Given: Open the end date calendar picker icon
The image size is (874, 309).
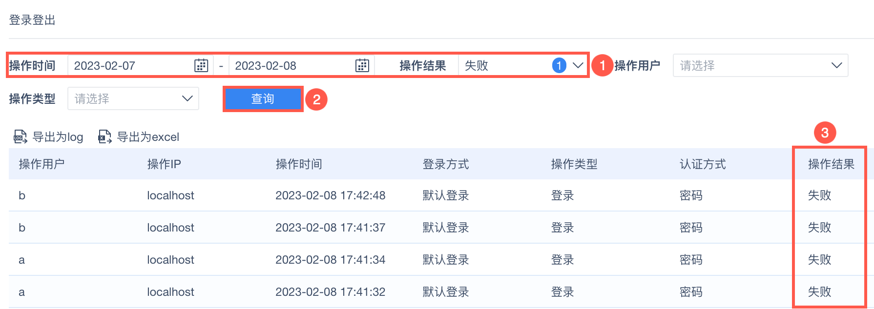Looking at the screenshot, I should 362,65.
